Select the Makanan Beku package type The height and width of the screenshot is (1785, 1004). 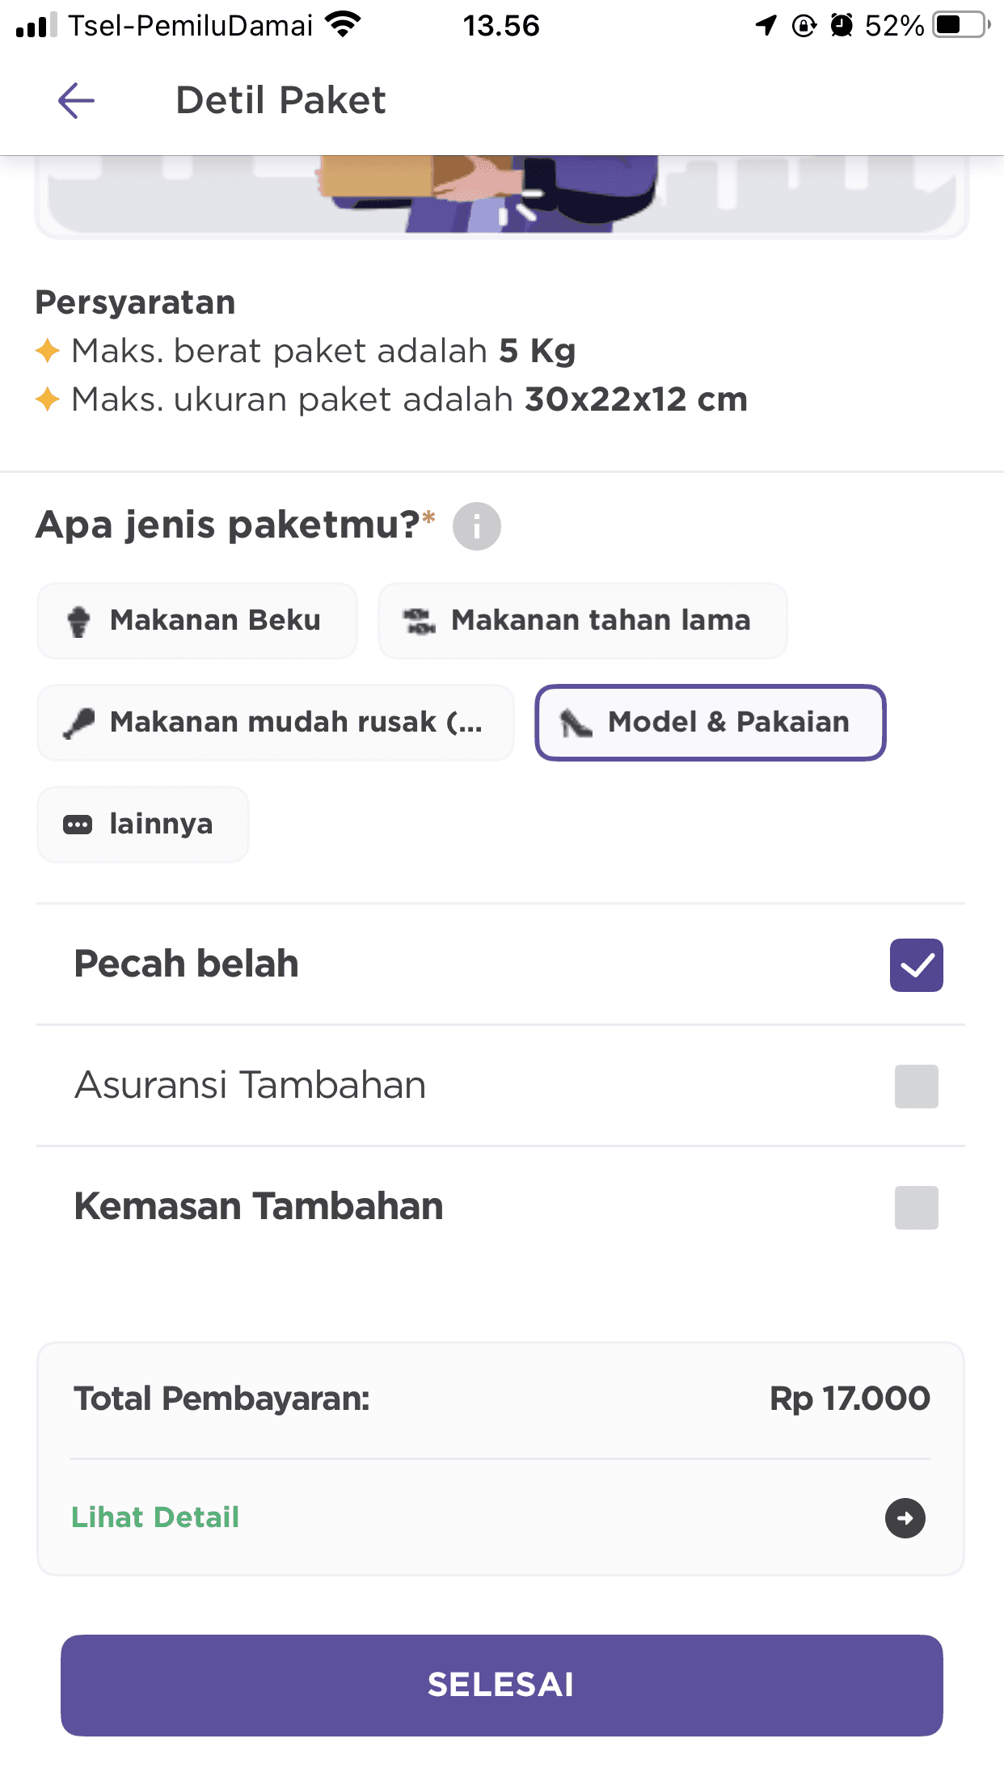pyautogui.click(x=197, y=621)
